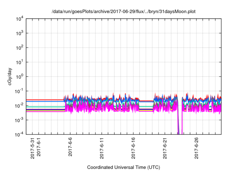
Task: Click the 10^-4 y-axis tick label
Action: pos(20,134)
